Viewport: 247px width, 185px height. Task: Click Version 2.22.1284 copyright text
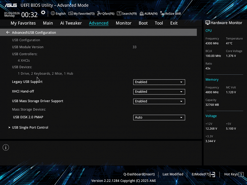[x=123, y=181]
